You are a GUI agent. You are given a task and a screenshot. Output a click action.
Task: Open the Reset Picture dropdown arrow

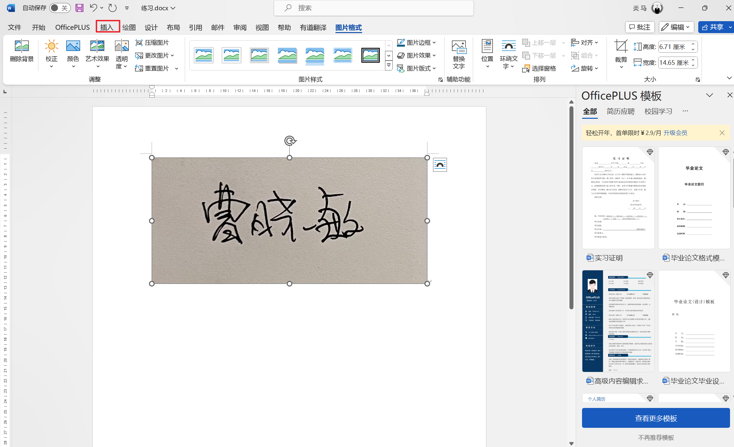177,68
